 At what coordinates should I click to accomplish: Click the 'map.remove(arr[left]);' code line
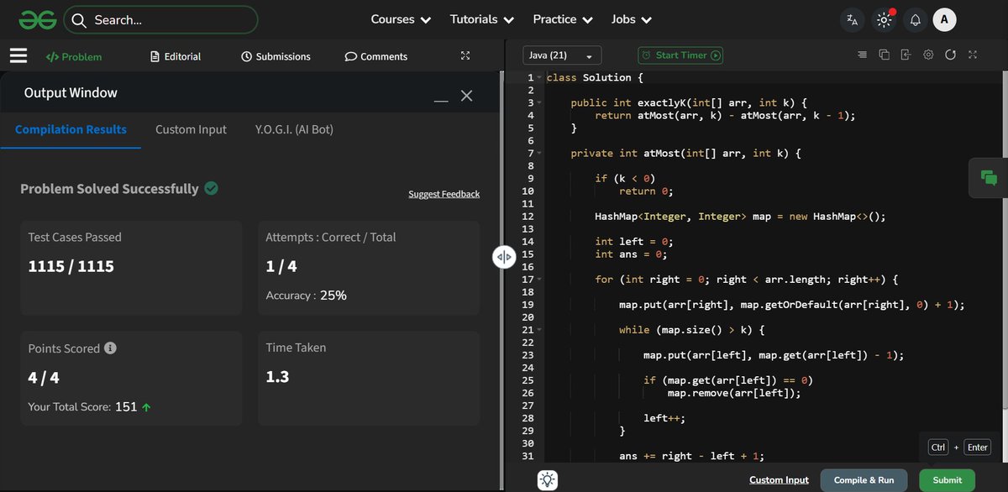734,393
